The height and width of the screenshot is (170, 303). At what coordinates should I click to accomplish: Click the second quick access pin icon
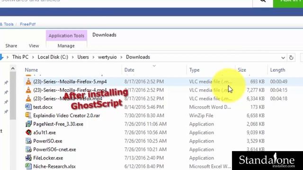(x=6, y=92)
